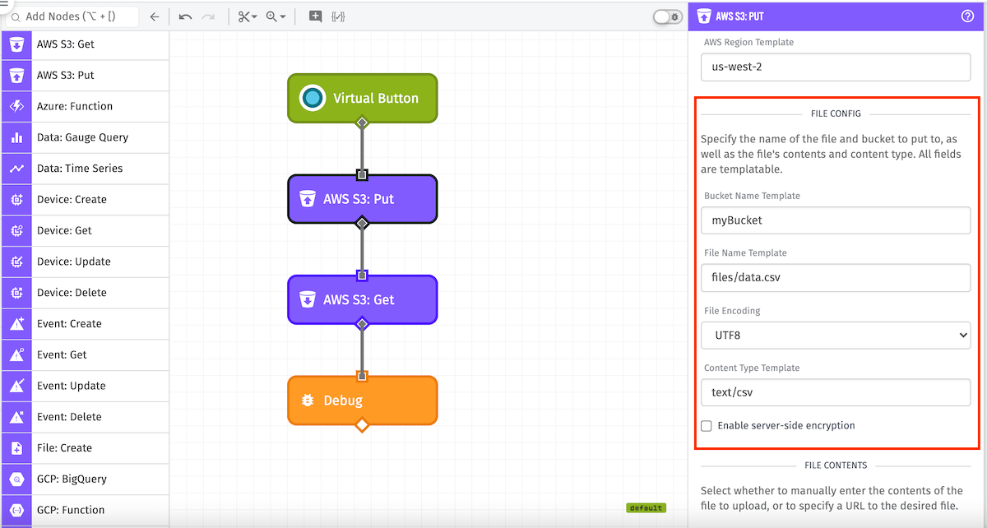Click the default version label badge
Viewport: 987px width, 528px height.
point(646,508)
